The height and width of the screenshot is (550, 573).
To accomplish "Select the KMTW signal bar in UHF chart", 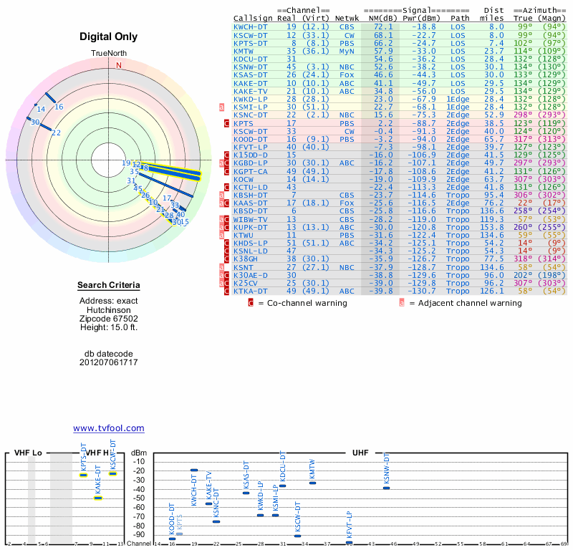I will [x=312, y=483].
